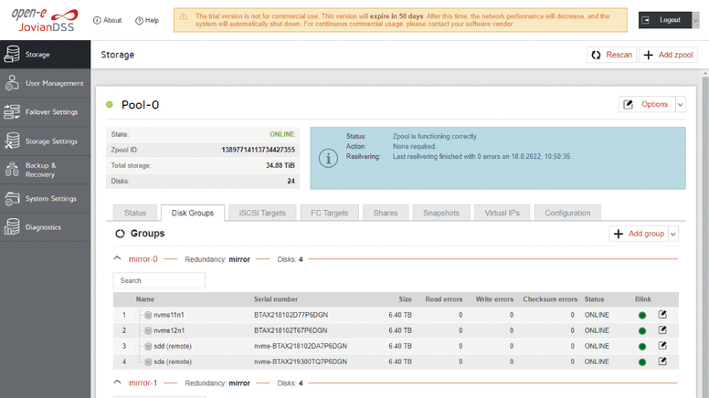
Task: Click the Serial number column header
Action: point(276,299)
